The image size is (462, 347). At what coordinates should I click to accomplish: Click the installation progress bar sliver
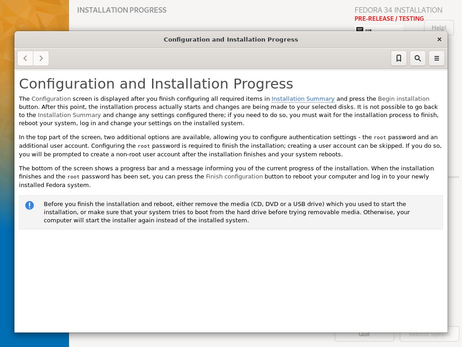(453, 177)
